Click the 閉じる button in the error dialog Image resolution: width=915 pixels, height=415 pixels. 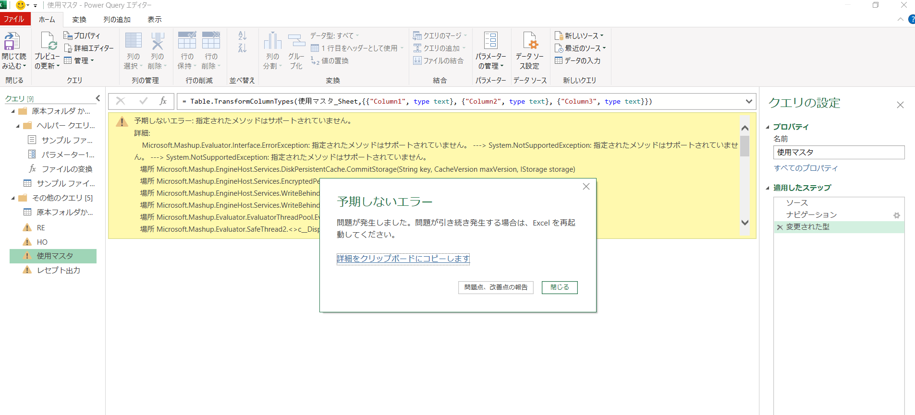click(560, 287)
